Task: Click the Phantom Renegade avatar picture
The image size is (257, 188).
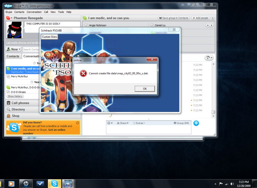Action: [14, 30]
